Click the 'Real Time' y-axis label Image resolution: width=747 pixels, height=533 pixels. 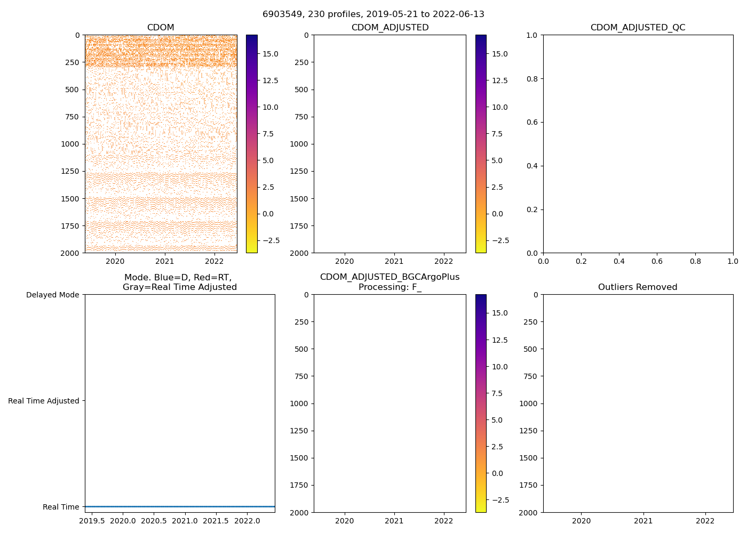[61, 507]
